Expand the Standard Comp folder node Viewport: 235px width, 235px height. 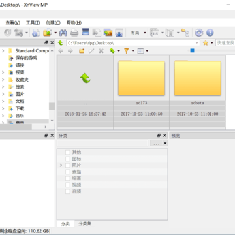point(3,51)
